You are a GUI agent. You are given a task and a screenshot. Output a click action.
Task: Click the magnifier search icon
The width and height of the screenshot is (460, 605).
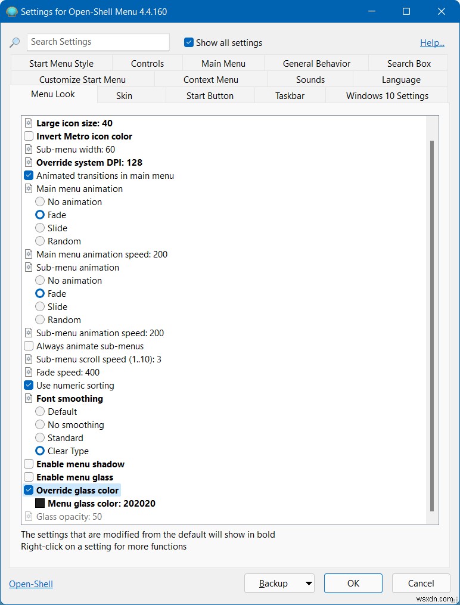[15, 42]
